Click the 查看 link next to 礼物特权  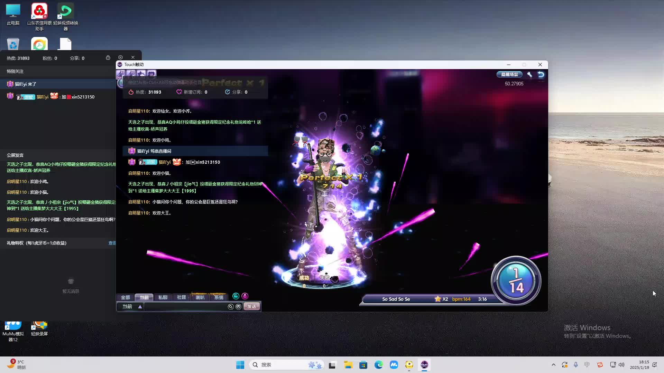pyautogui.click(x=112, y=243)
